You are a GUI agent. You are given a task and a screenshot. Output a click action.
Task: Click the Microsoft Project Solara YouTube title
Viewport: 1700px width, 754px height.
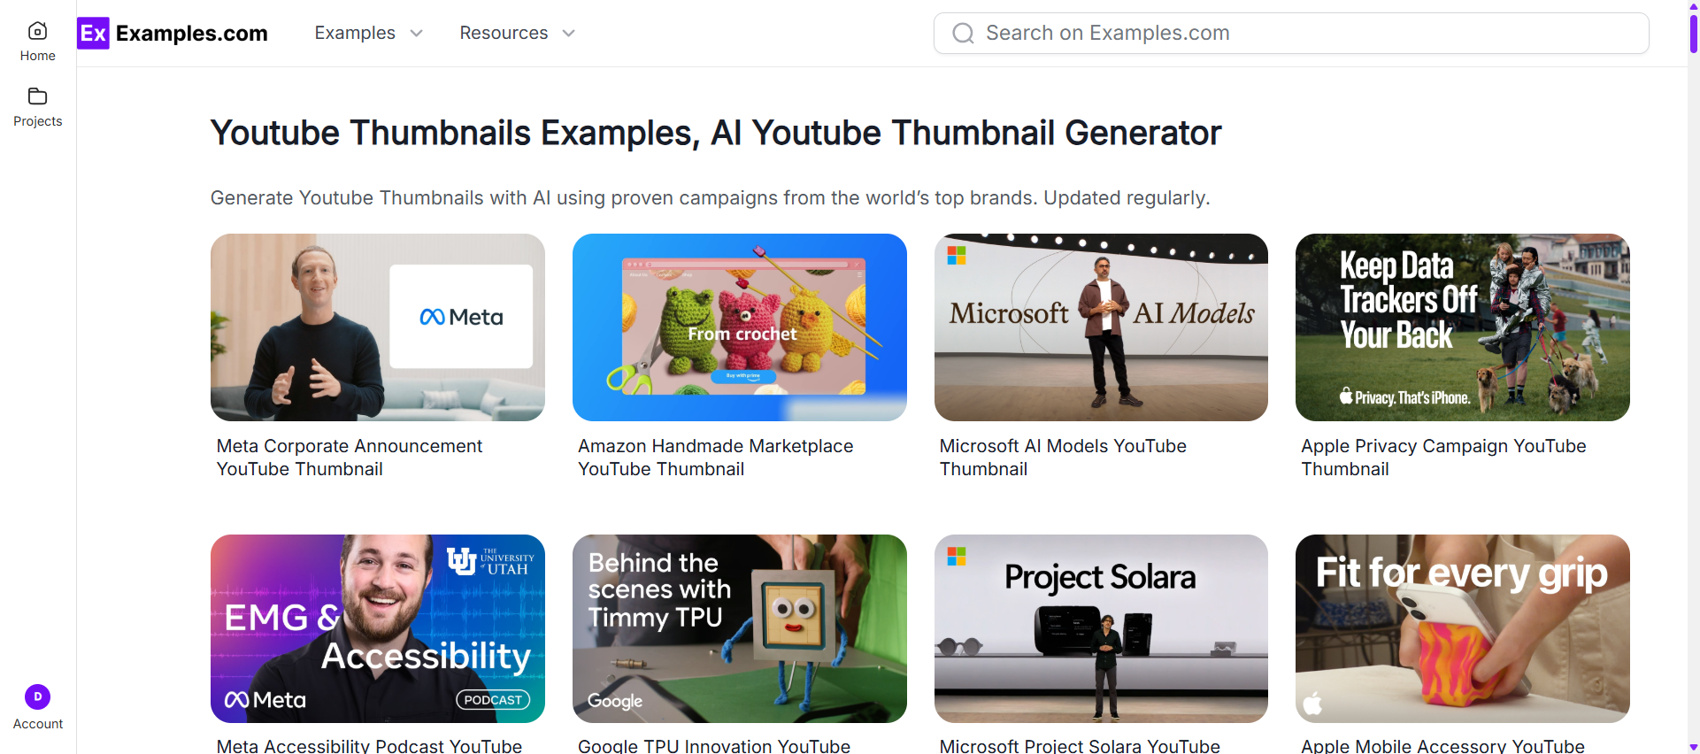tap(1080, 745)
